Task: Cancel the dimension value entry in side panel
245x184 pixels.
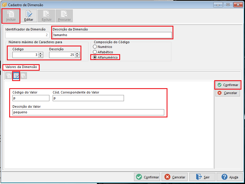Action: 228,93
